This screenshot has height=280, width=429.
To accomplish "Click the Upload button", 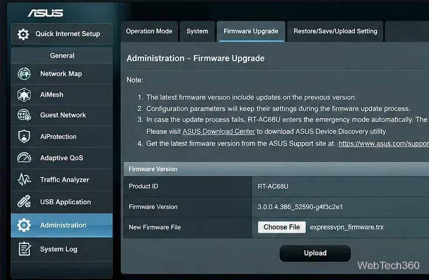I will click(x=315, y=253).
